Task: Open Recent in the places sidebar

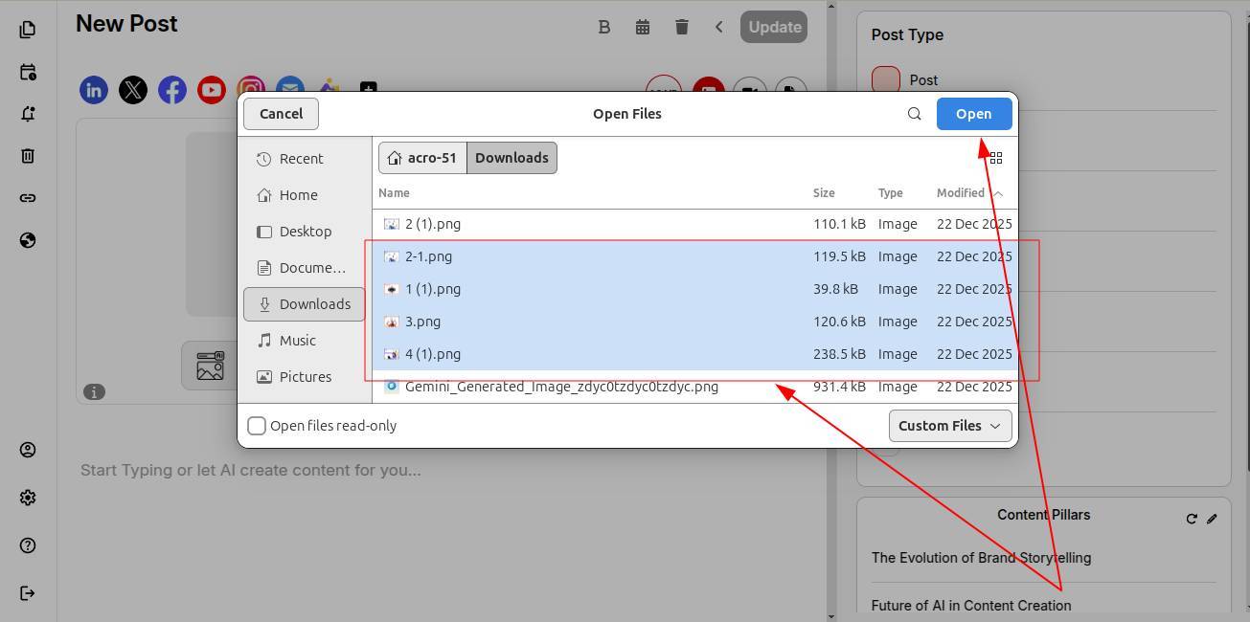Action: click(301, 159)
